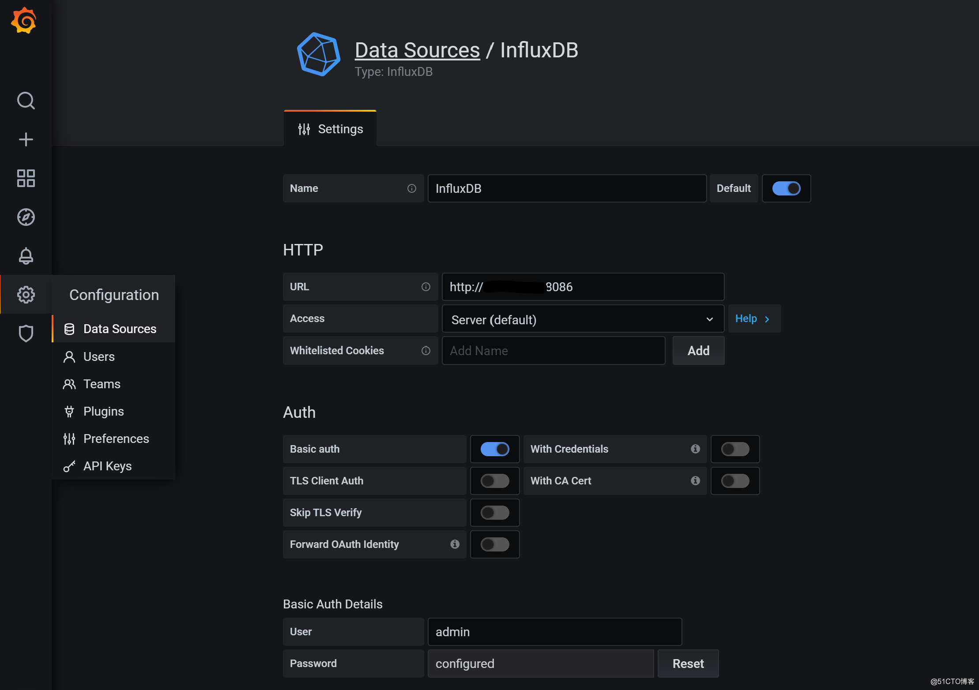Image resolution: width=979 pixels, height=690 pixels.
Task: Click into the Name input field
Action: tap(567, 188)
